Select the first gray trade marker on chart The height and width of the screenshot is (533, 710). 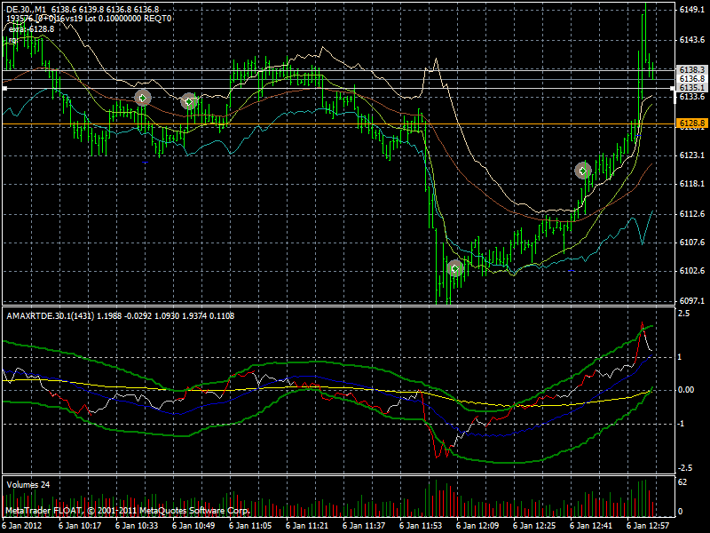[142, 98]
